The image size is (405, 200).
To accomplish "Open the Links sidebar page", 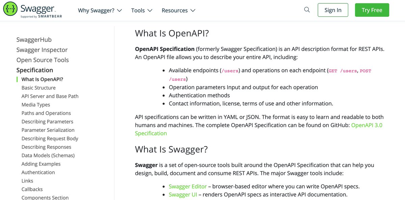I will pos(27,181).
